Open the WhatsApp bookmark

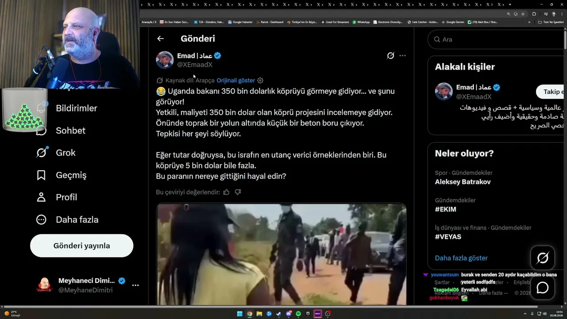(x=361, y=22)
